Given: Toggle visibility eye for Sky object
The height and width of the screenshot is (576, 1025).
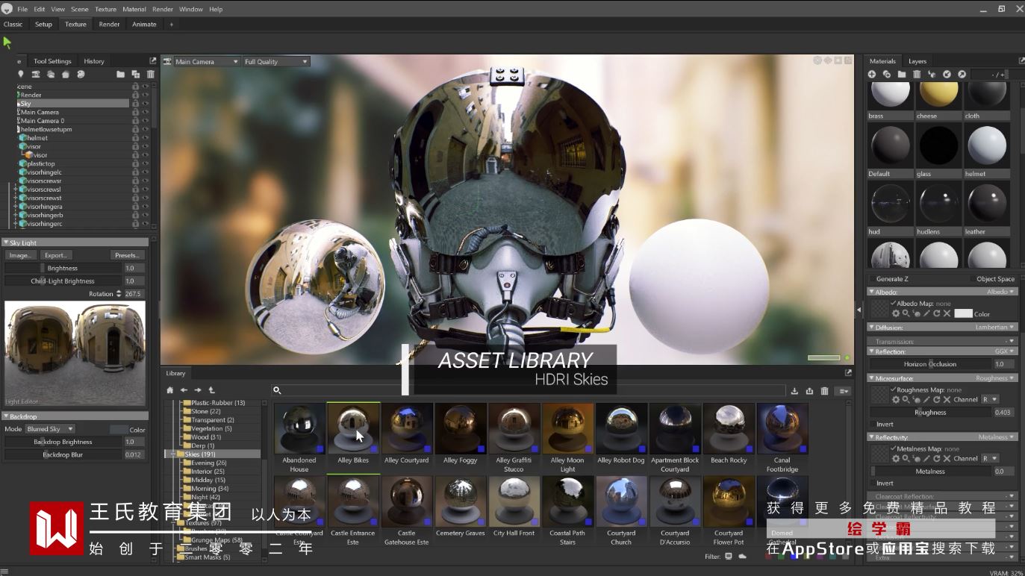Looking at the screenshot, I should point(146,104).
